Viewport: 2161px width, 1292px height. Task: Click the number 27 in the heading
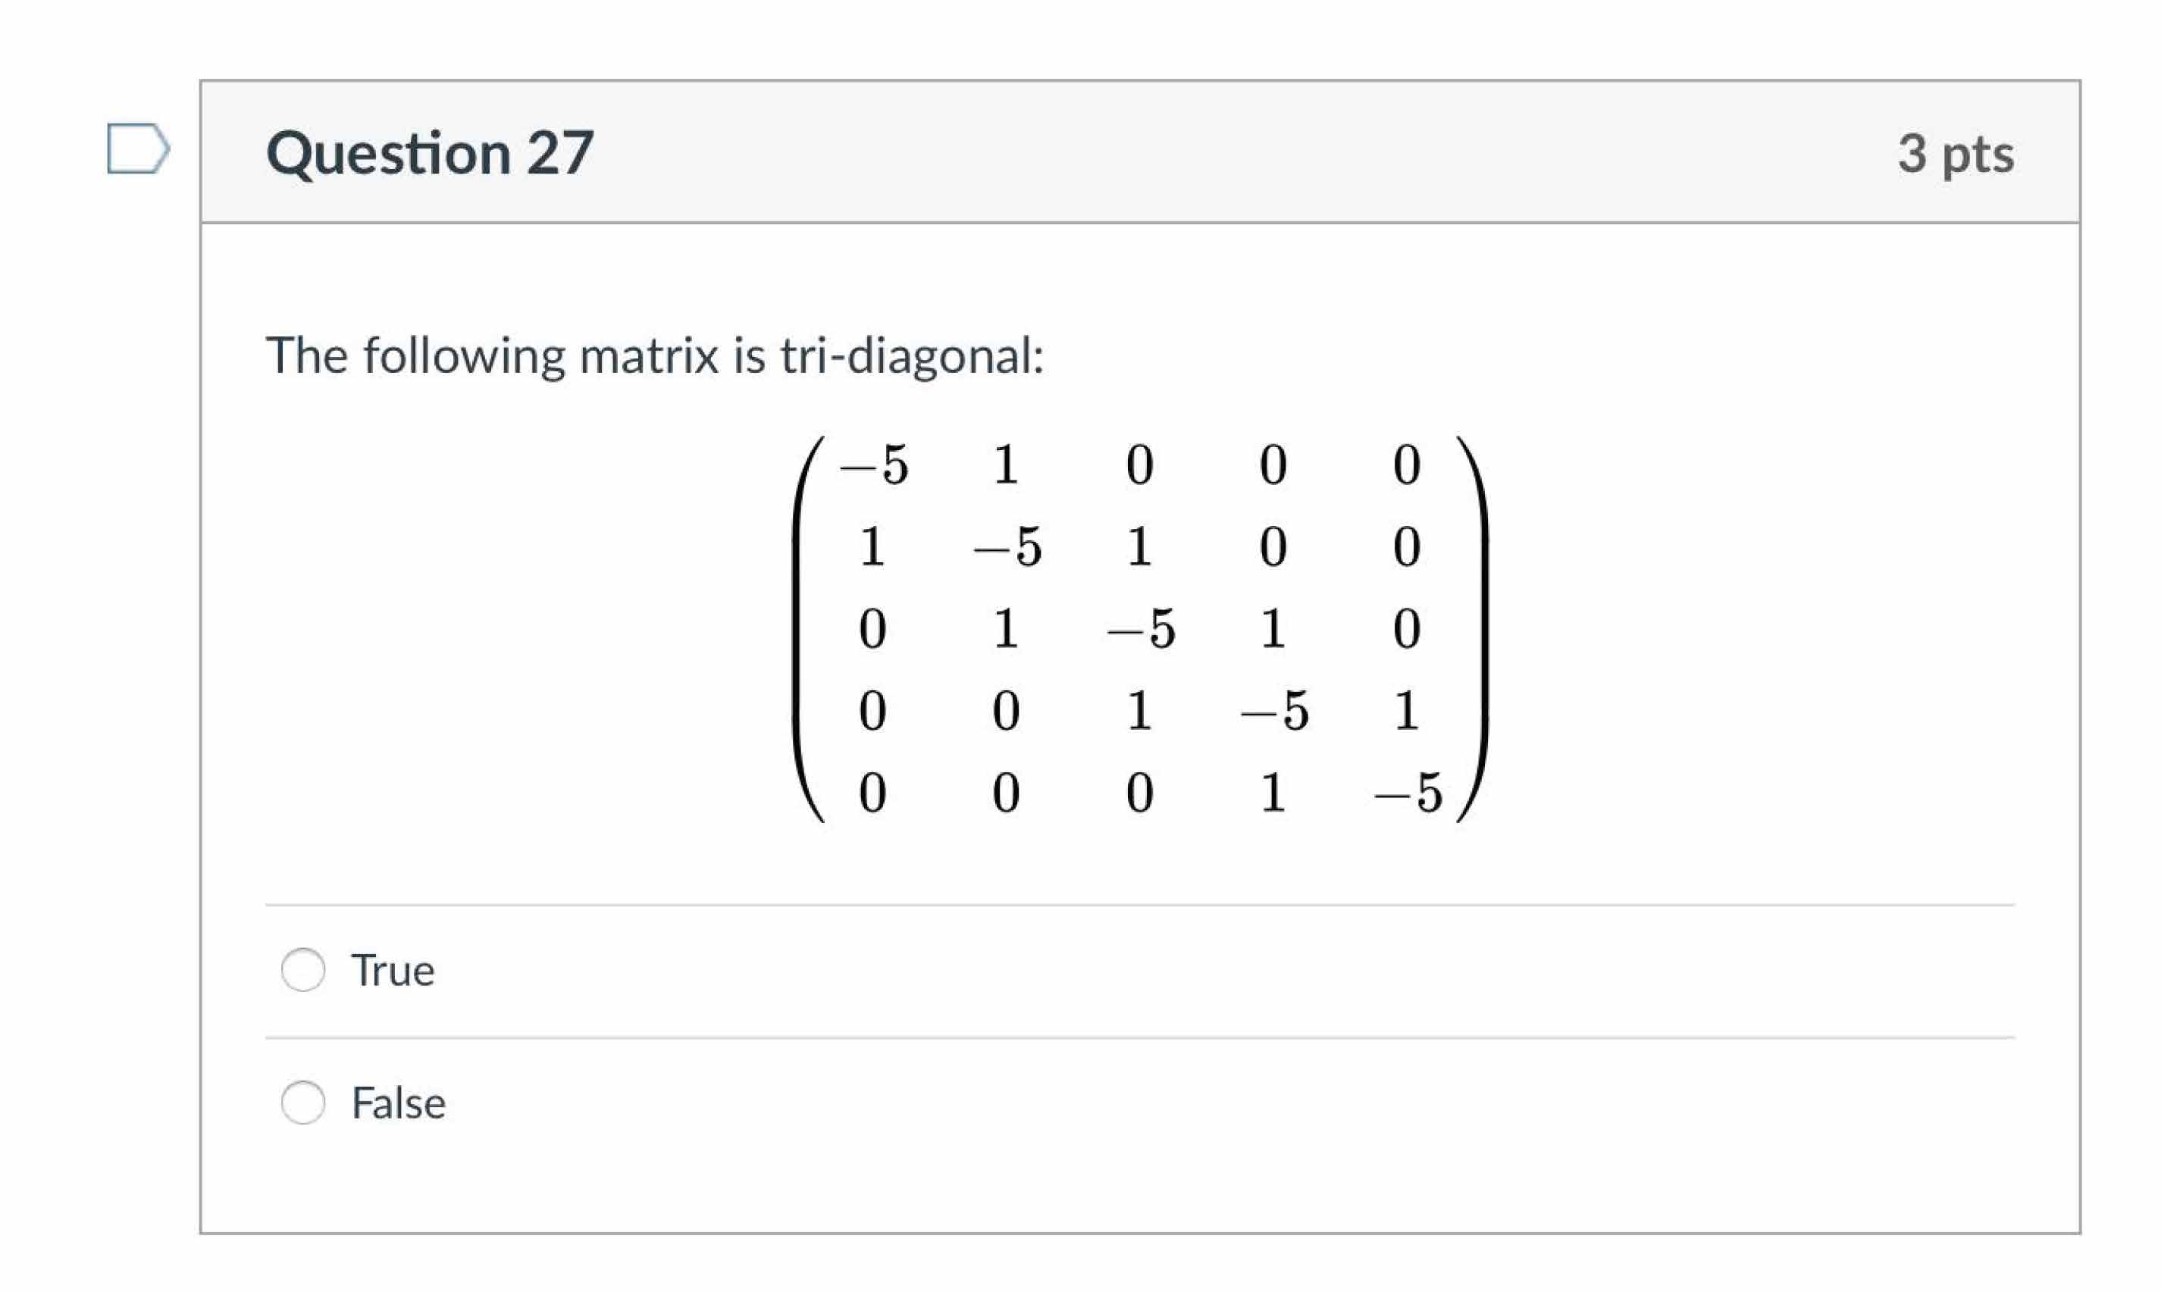[560, 153]
